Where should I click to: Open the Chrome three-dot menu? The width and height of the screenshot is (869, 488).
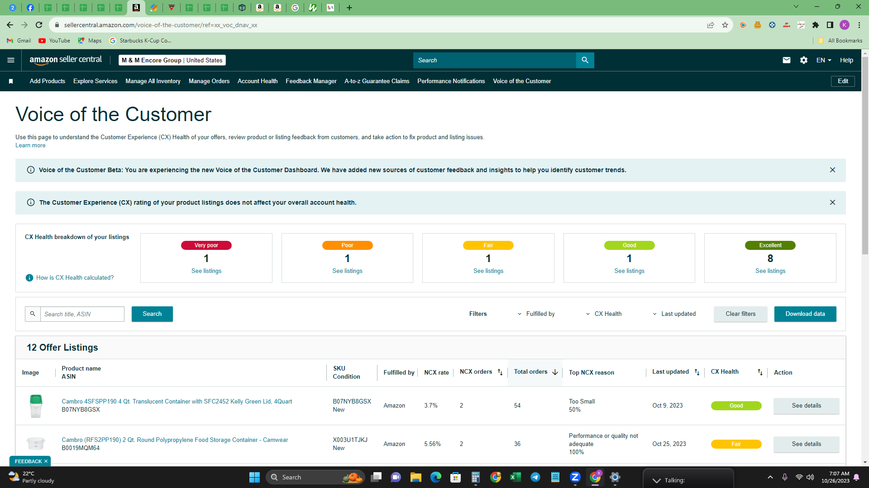pos(859,25)
